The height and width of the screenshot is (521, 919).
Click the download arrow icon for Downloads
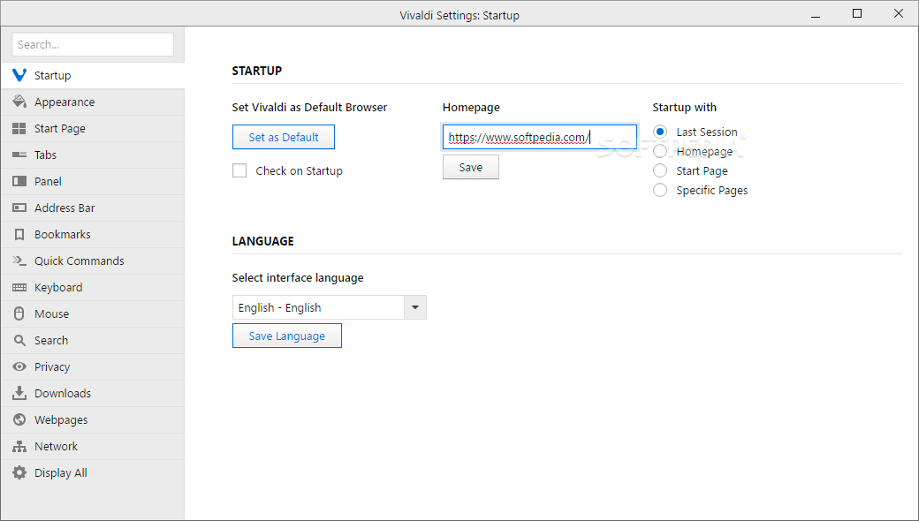tap(19, 393)
